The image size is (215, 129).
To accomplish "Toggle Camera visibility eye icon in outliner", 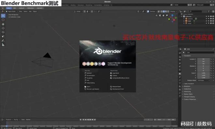I will pyautogui.click(x=206, y=19).
